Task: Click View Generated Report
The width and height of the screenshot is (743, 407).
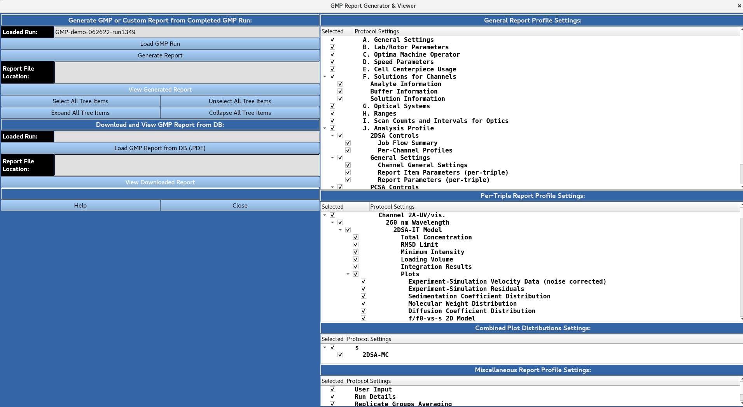Action: pos(160,89)
